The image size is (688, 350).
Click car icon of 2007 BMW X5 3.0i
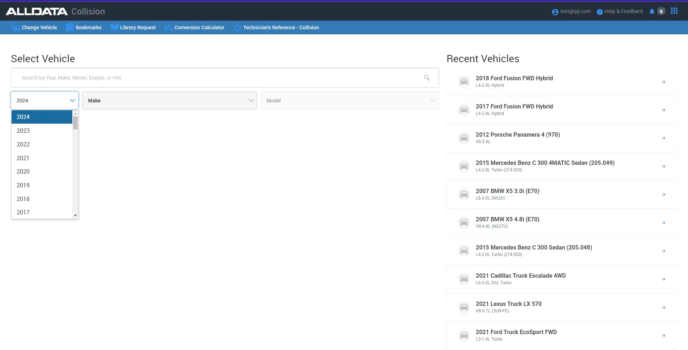[464, 195]
